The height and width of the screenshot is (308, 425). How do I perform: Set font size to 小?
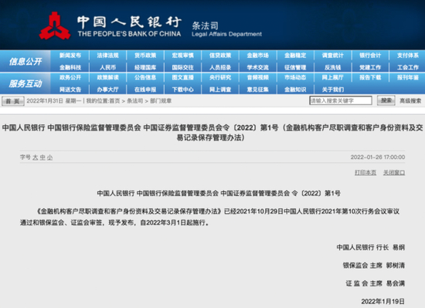[x=49, y=157]
